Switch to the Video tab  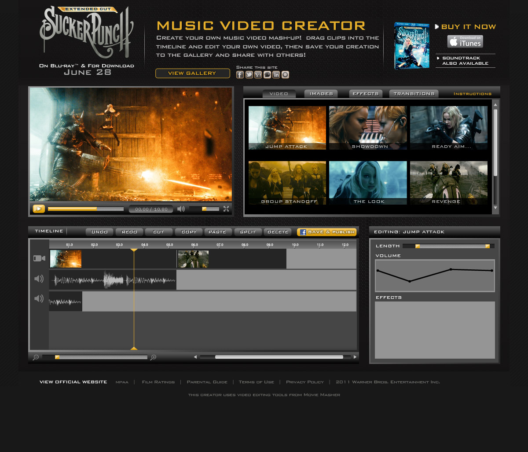[279, 94]
